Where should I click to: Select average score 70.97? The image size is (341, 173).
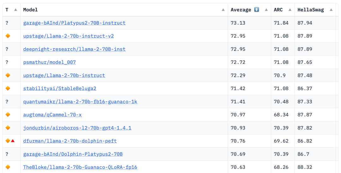[238, 115]
